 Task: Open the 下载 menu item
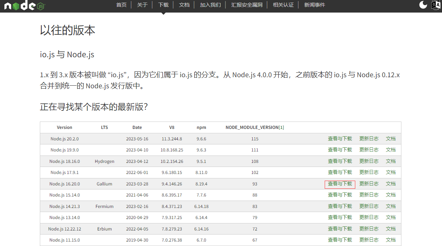163,5
